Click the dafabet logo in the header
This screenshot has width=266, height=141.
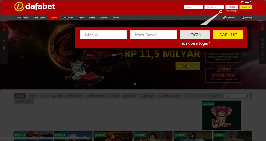click(35, 6)
